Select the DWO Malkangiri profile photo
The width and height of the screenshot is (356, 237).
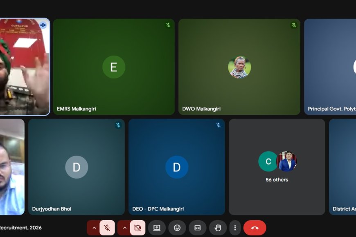(x=239, y=67)
